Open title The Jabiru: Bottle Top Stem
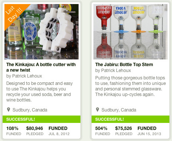The height and width of the screenshot is (141, 172). (124, 65)
